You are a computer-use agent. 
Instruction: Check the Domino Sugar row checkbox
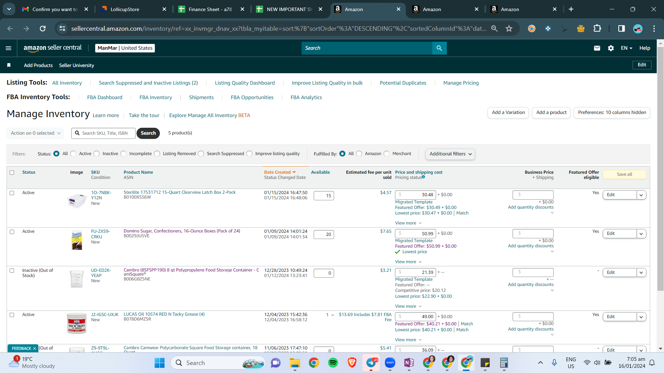click(x=12, y=232)
